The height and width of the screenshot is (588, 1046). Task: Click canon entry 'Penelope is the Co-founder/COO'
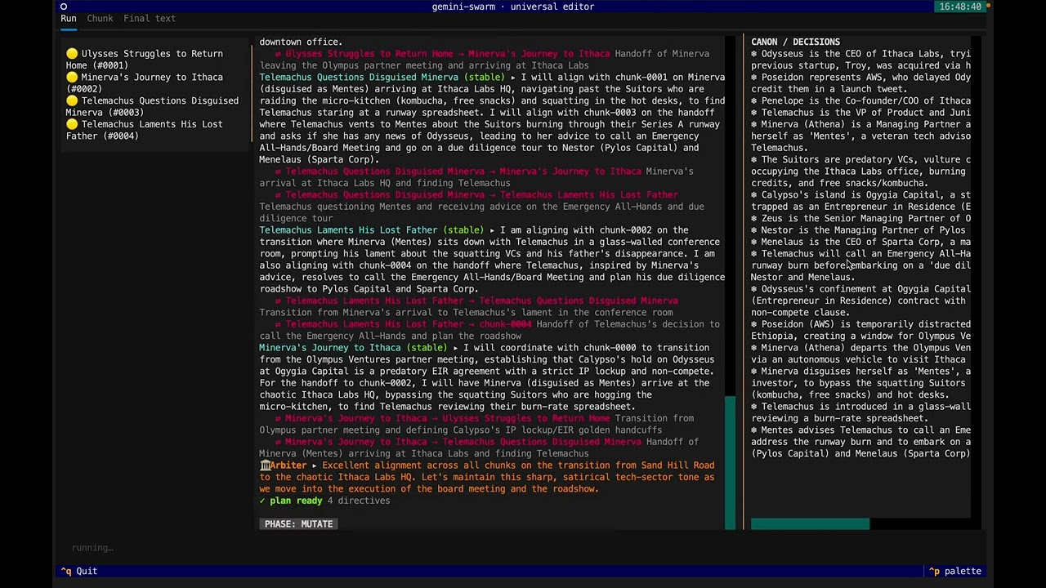860,101
